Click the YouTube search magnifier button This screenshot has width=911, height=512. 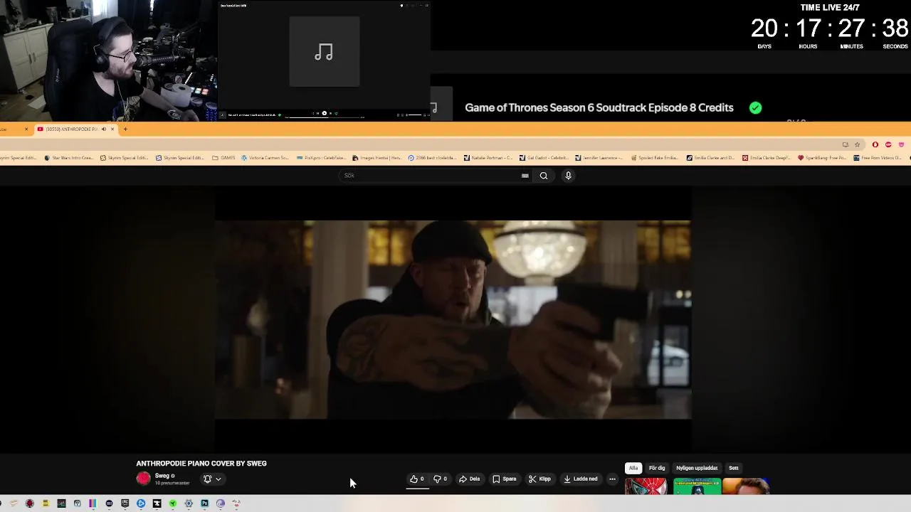(544, 176)
